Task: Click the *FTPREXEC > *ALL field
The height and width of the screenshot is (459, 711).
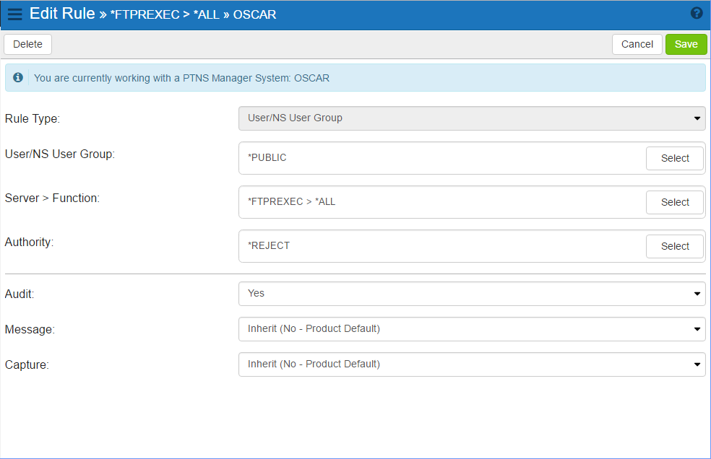Action: tap(442, 201)
